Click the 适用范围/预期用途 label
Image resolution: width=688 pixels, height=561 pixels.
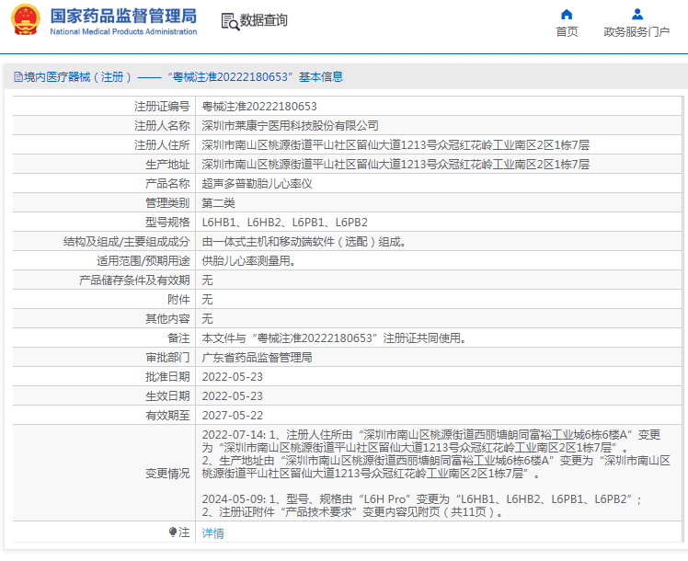click(x=143, y=261)
